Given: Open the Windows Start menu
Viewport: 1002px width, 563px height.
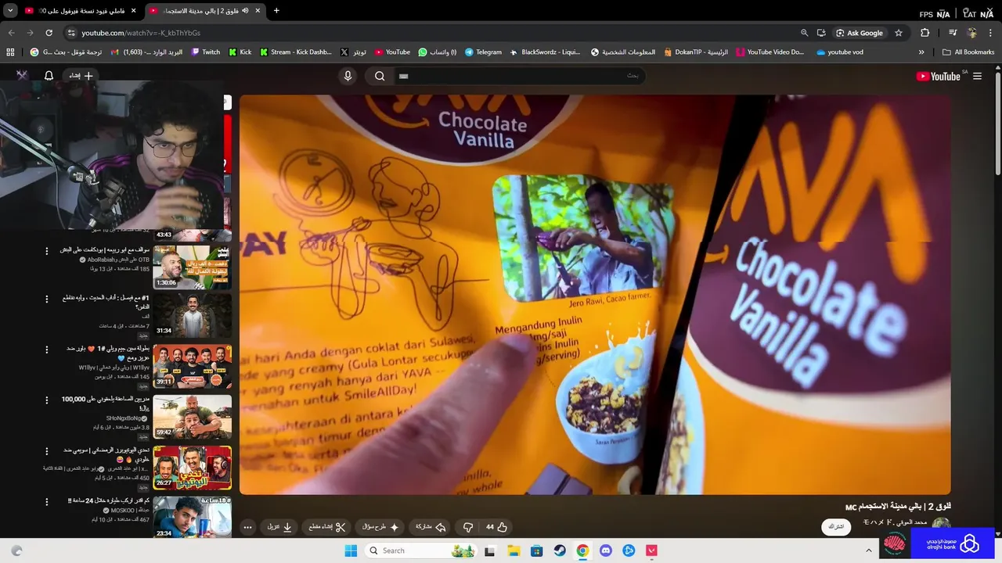Looking at the screenshot, I should point(351,550).
